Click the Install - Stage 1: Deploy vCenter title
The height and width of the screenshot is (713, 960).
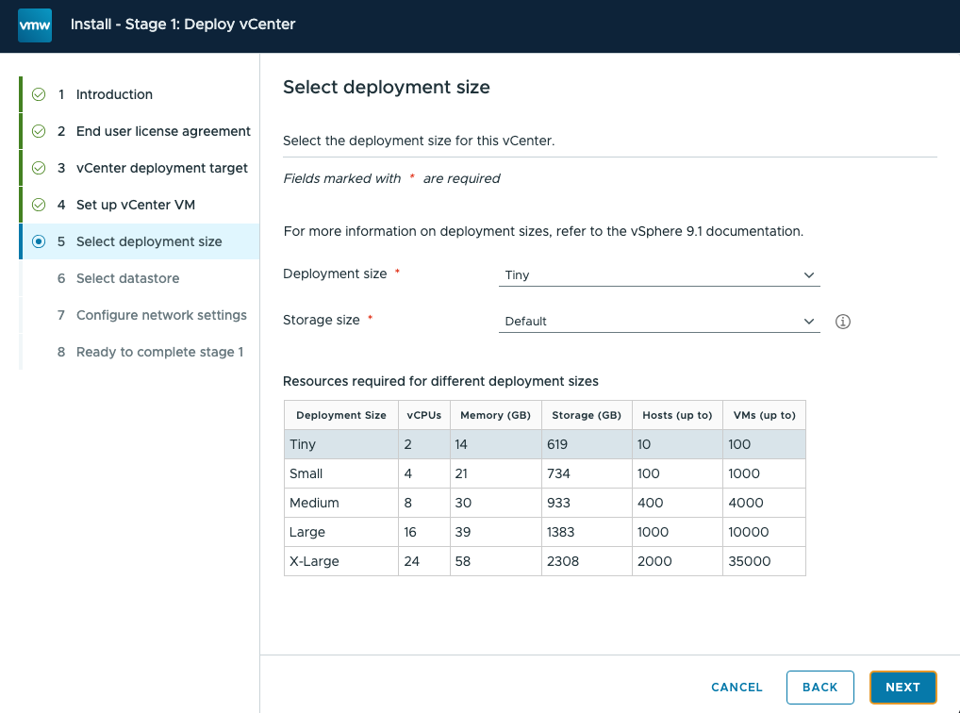point(183,25)
